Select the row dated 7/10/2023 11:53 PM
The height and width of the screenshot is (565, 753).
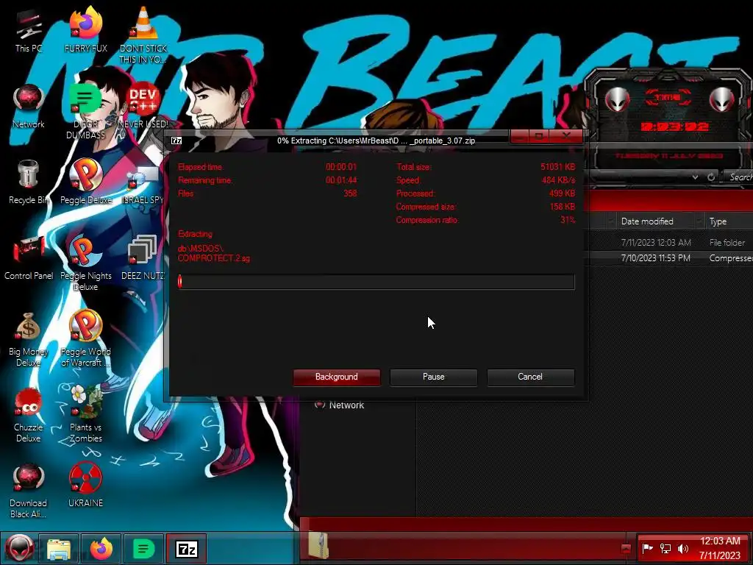670,258
